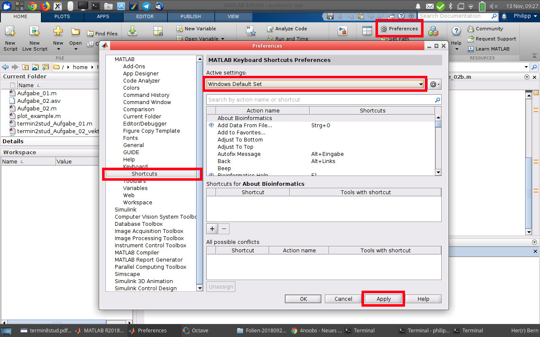This screenshot has width=540, height=337.
Task: Click the New Script icon
Action: coord(10,32)
